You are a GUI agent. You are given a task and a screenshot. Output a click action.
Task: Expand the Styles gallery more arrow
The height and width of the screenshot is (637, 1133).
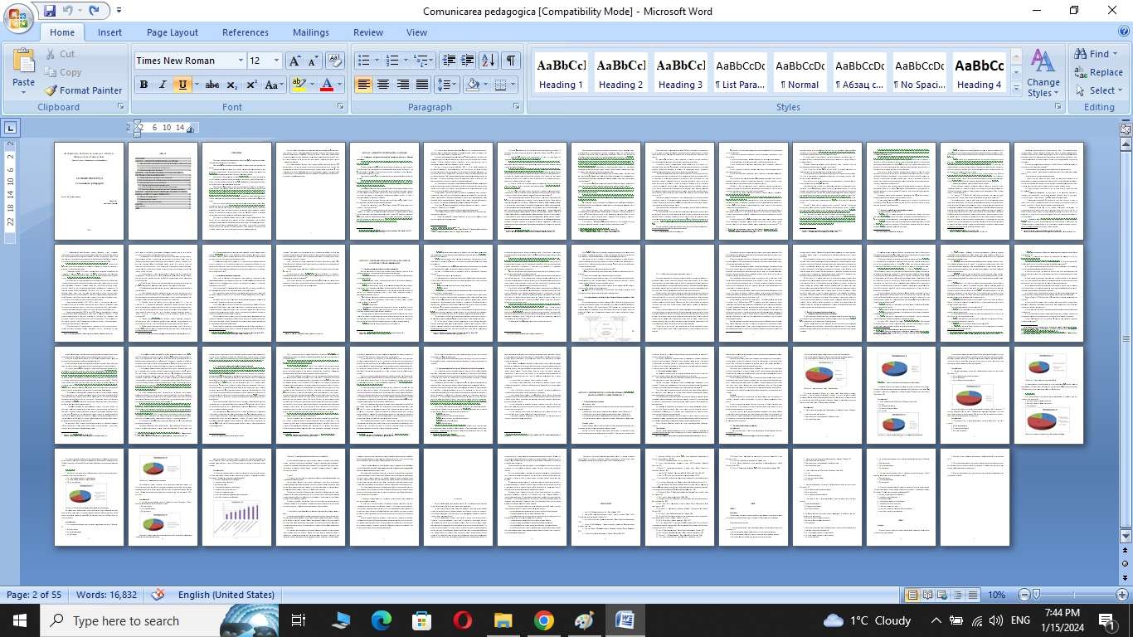[1016, 89]
